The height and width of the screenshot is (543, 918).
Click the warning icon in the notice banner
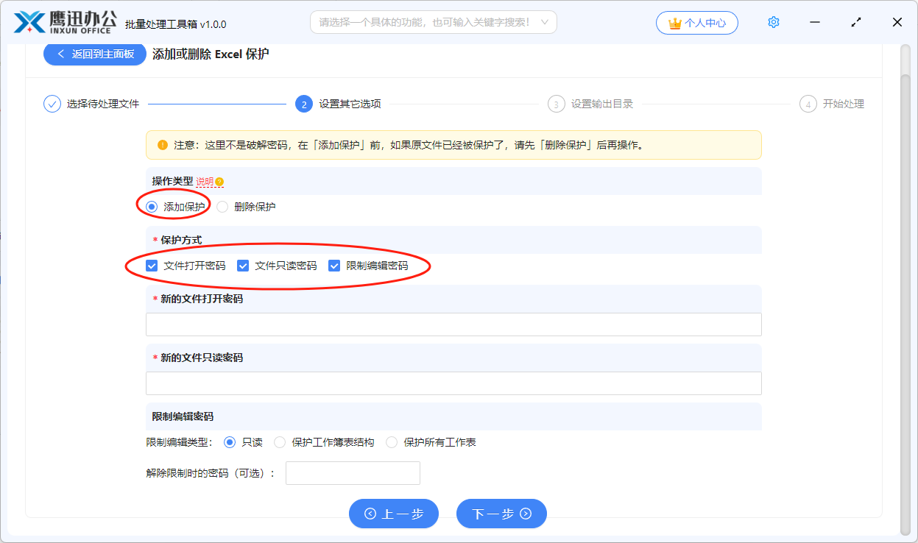pyautogui.click(x=162, y=144)
